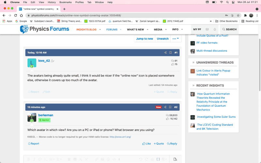Open the thread's three-dot more options dropdown
The height and width of the screenshot is (163, 261).
176,38
